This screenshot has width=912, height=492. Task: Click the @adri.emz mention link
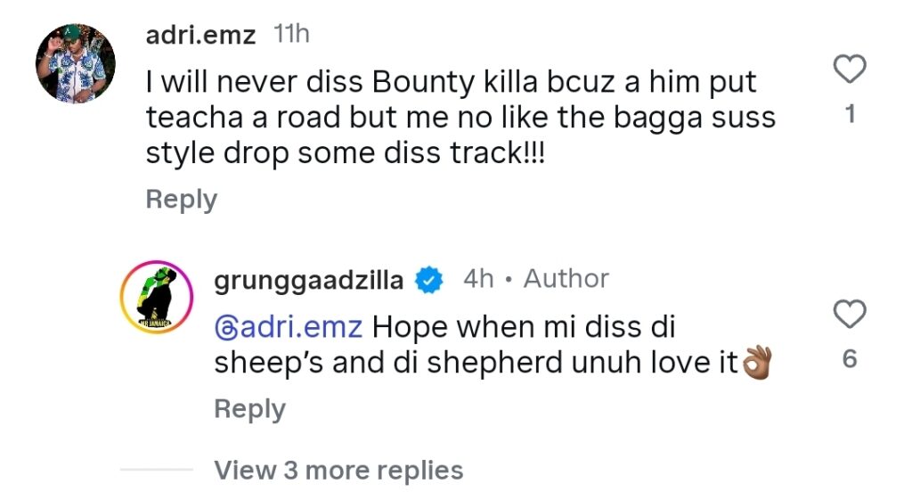click(x=289, y=326)
